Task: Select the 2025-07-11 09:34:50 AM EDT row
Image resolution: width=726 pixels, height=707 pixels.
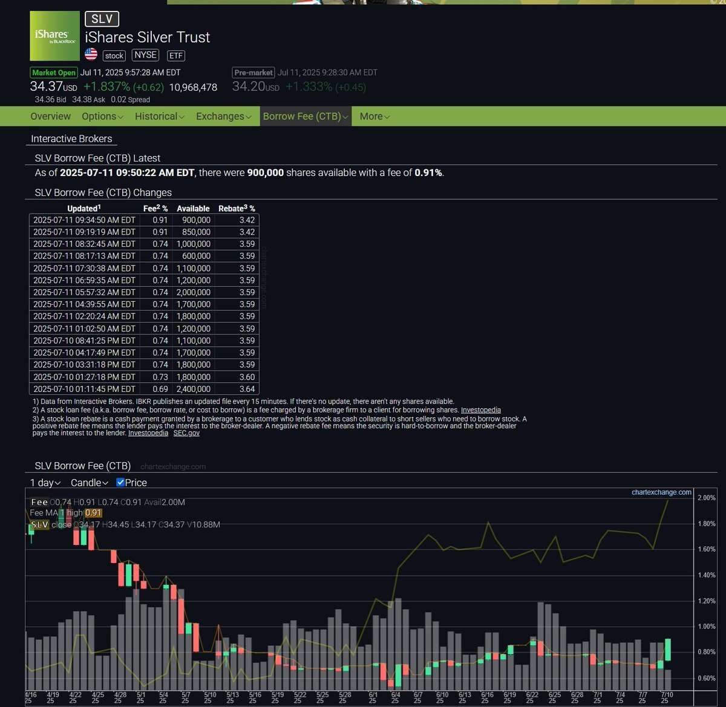Action: [x=144, y=220]
